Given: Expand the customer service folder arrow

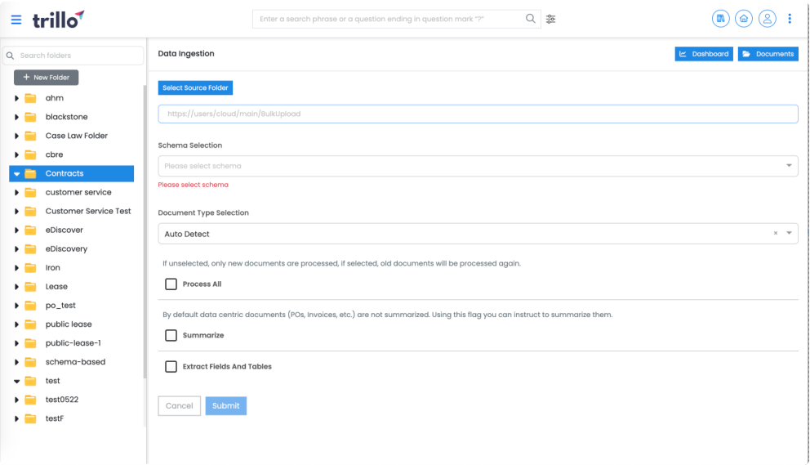Looking at the screenshot, I should [x=16, y=192].
